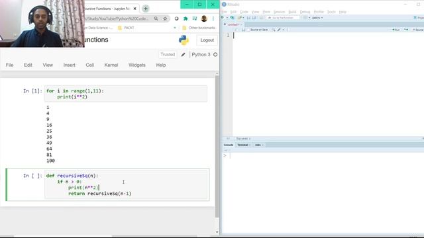This screenshot has width=424, height=238.
Task: Click the find magnifier icon in RStudio editor
Action: [x=274, y=30]
